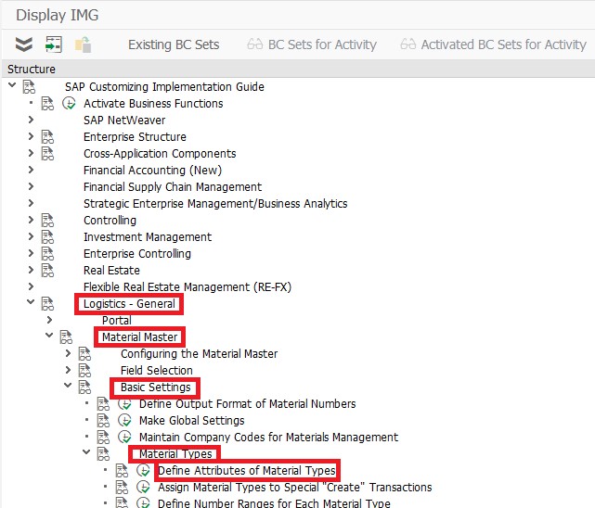This screenshot has height=508, width=595.
Task: Expand the Controlling node
Action: (31, 220)
